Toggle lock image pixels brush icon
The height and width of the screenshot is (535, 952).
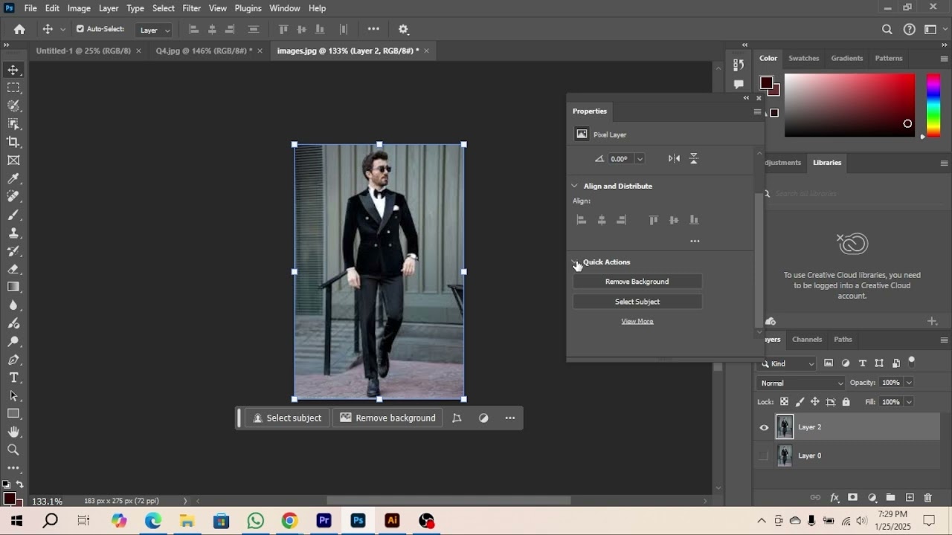click(x=800, y=402)
